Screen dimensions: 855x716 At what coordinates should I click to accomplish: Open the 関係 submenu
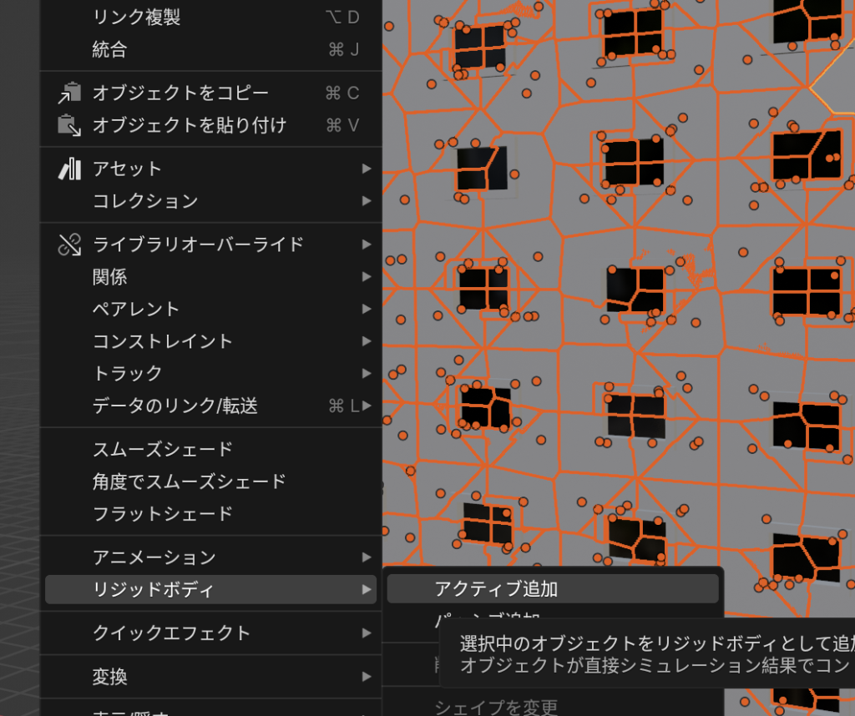109,276
